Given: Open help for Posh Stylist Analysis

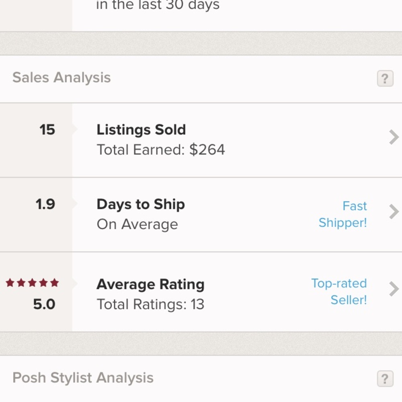Looking at the screenshot, I should [385, 378].
